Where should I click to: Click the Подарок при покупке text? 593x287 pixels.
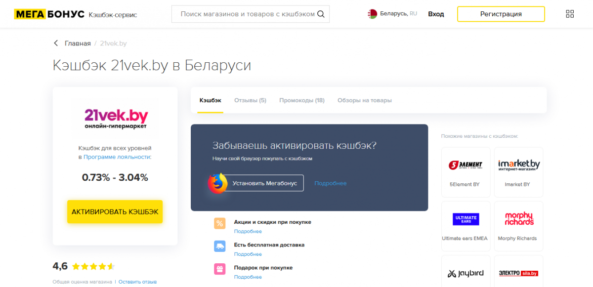(x=263, y=268)
